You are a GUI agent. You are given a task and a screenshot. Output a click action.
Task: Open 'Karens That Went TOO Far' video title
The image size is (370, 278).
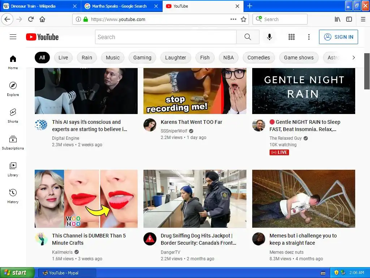[192, 122]
